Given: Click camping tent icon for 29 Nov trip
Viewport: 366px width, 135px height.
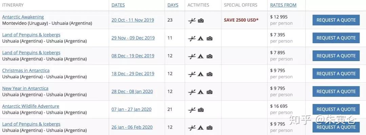Looking at the screenshot, I should pyautogui.click(x=201, y=38).
